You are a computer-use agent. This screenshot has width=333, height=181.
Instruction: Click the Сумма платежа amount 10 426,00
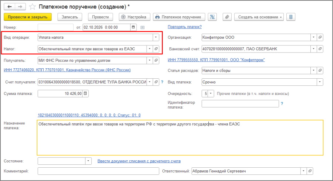[x=60, y=93]
